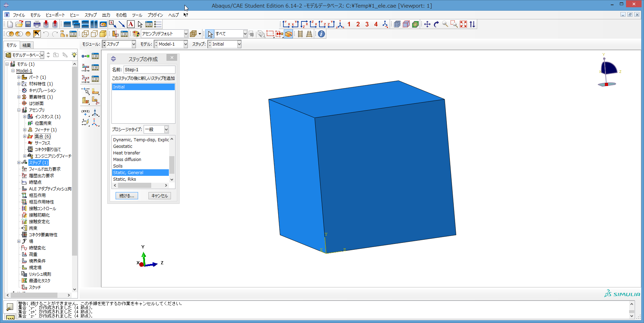
Task: Toggle the highlighted select-from-exterior-entities box icon
Action: coord(288,34)
